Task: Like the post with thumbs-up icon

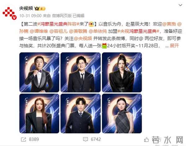Action: coord(146,140)
